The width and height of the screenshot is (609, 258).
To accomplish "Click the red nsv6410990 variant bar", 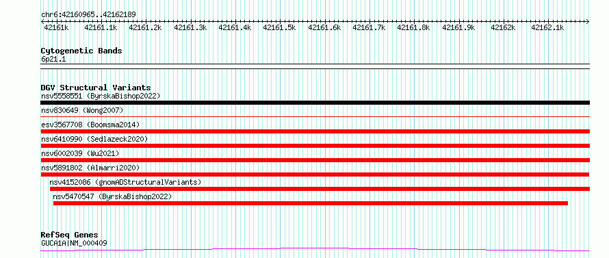I will click(315, 146).
